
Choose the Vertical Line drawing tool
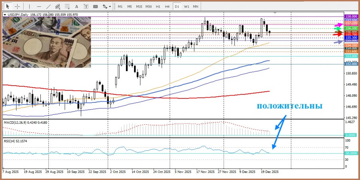[29, 6]
